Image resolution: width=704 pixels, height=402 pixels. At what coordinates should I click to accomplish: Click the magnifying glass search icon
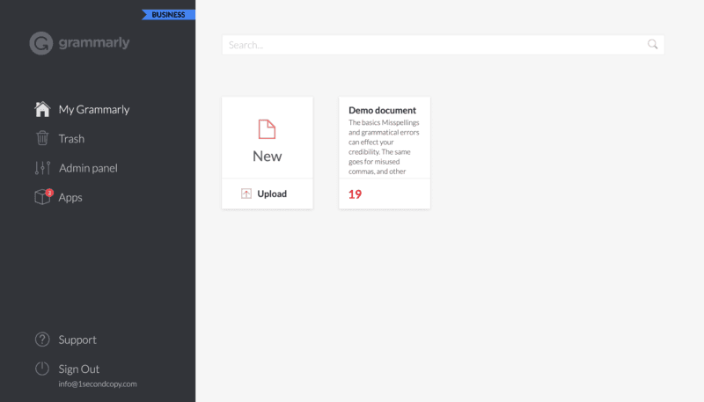point(652,44)
